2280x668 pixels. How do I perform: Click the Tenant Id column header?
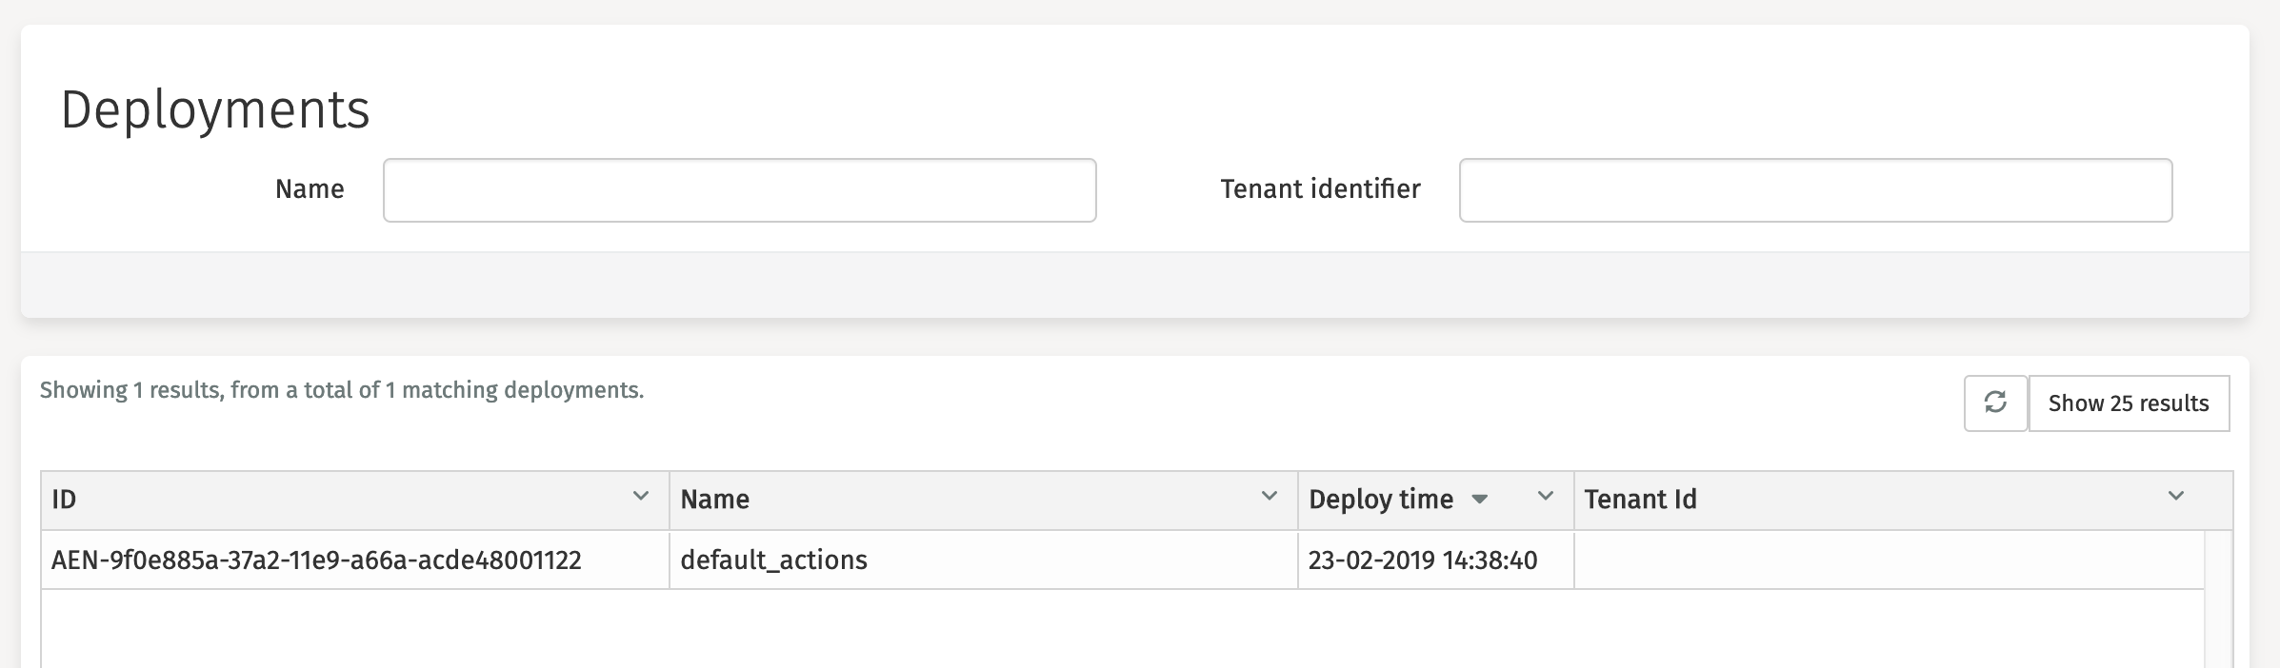pos(1641,499)
